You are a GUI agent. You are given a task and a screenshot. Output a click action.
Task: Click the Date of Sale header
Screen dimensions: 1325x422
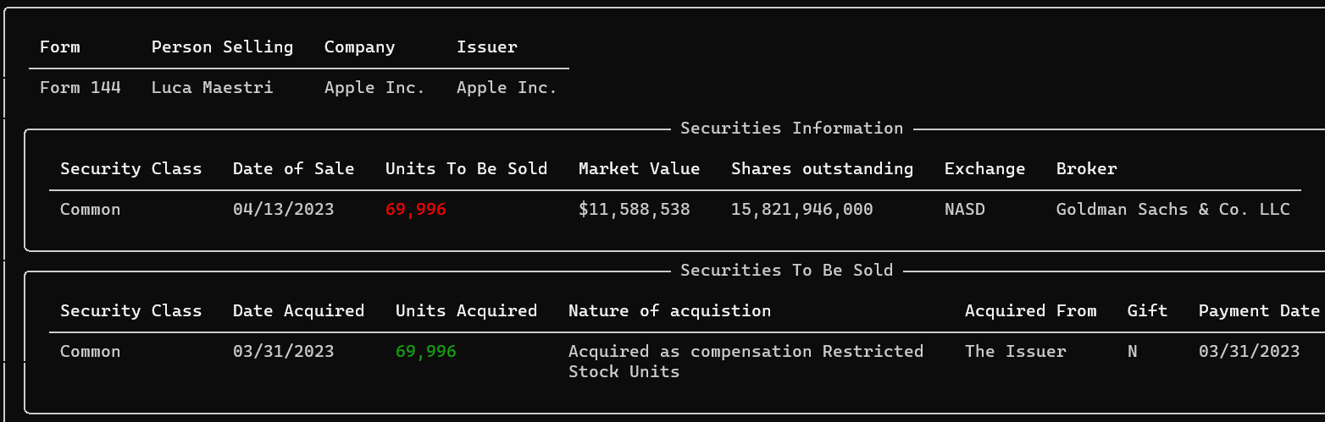pos(293,168)
